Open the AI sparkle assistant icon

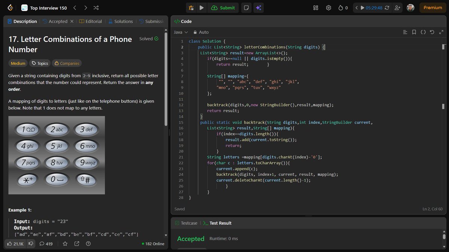pyautogui.click(x=258, y=7)
